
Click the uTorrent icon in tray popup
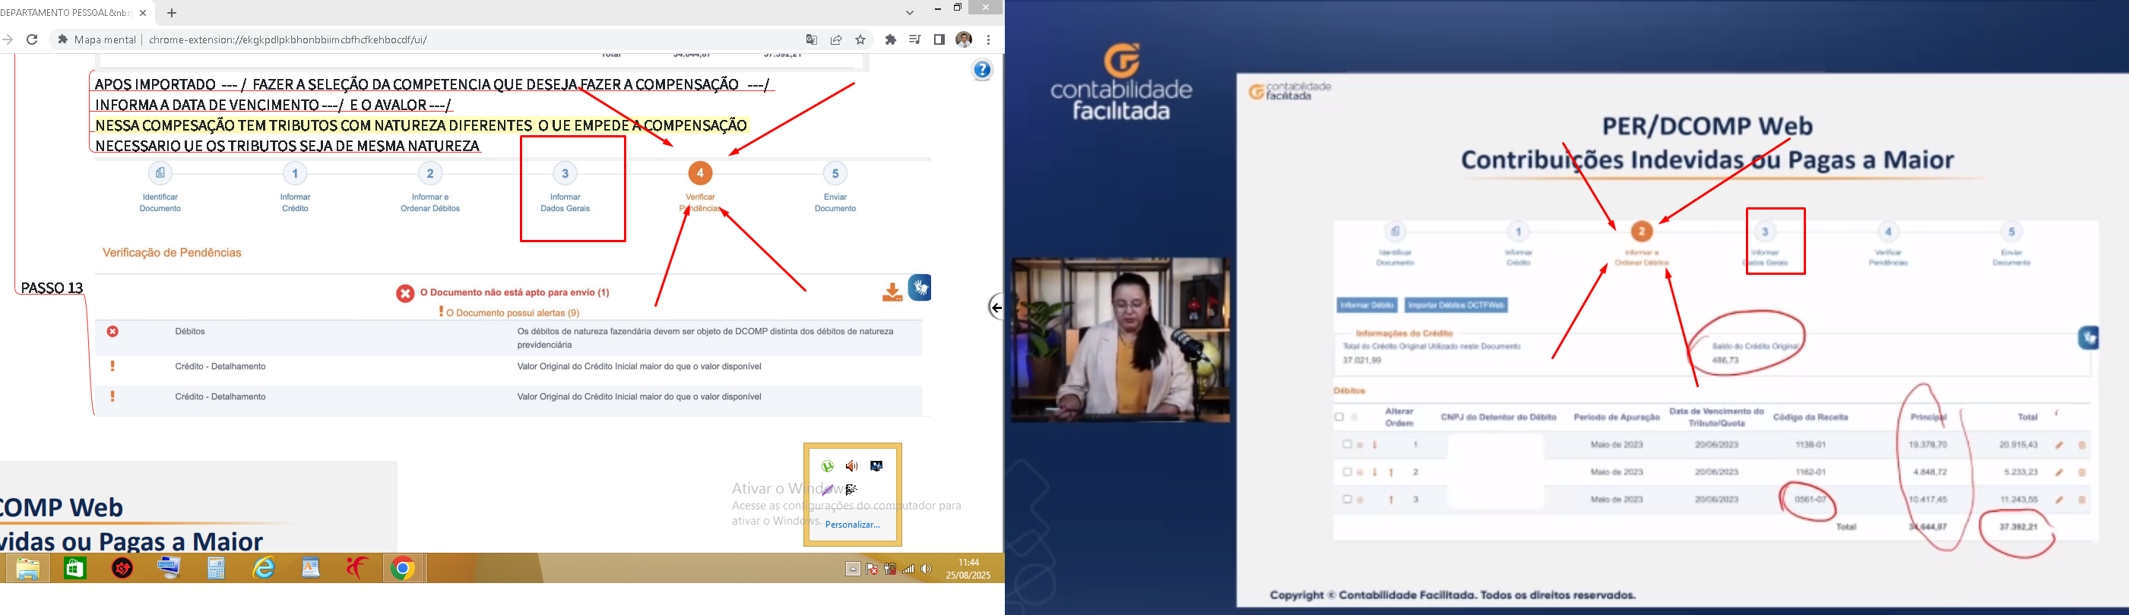pos(827,466)
